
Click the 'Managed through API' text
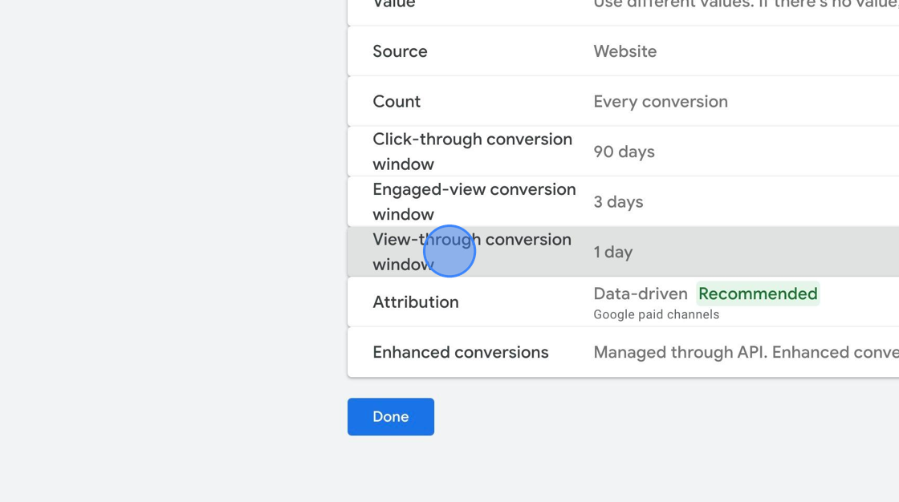(679, 352)
